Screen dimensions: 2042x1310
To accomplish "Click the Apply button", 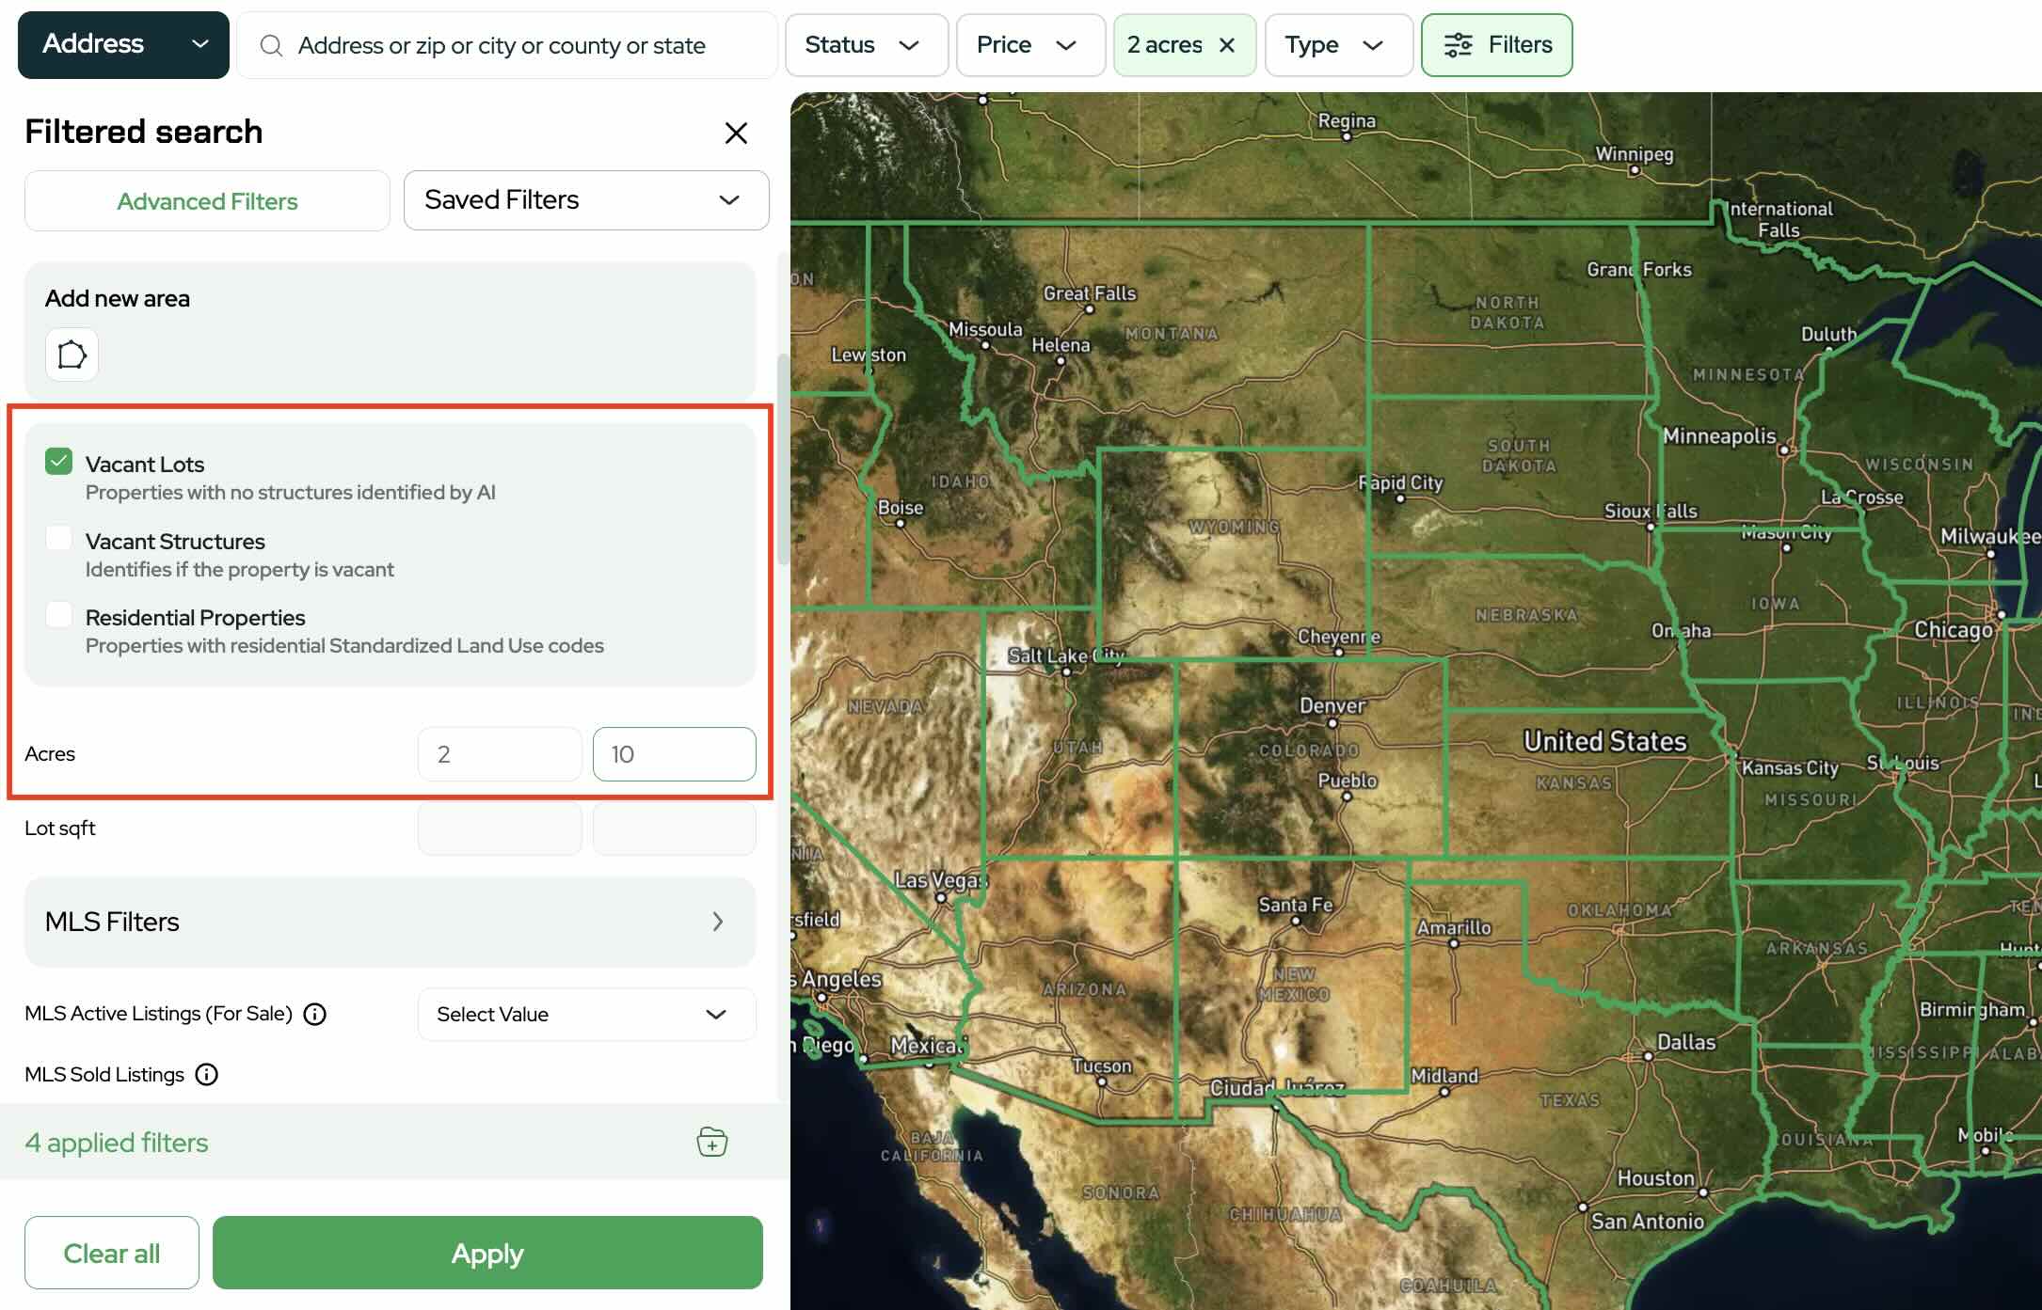I will pyautogui.click(x=487, y=1253).
